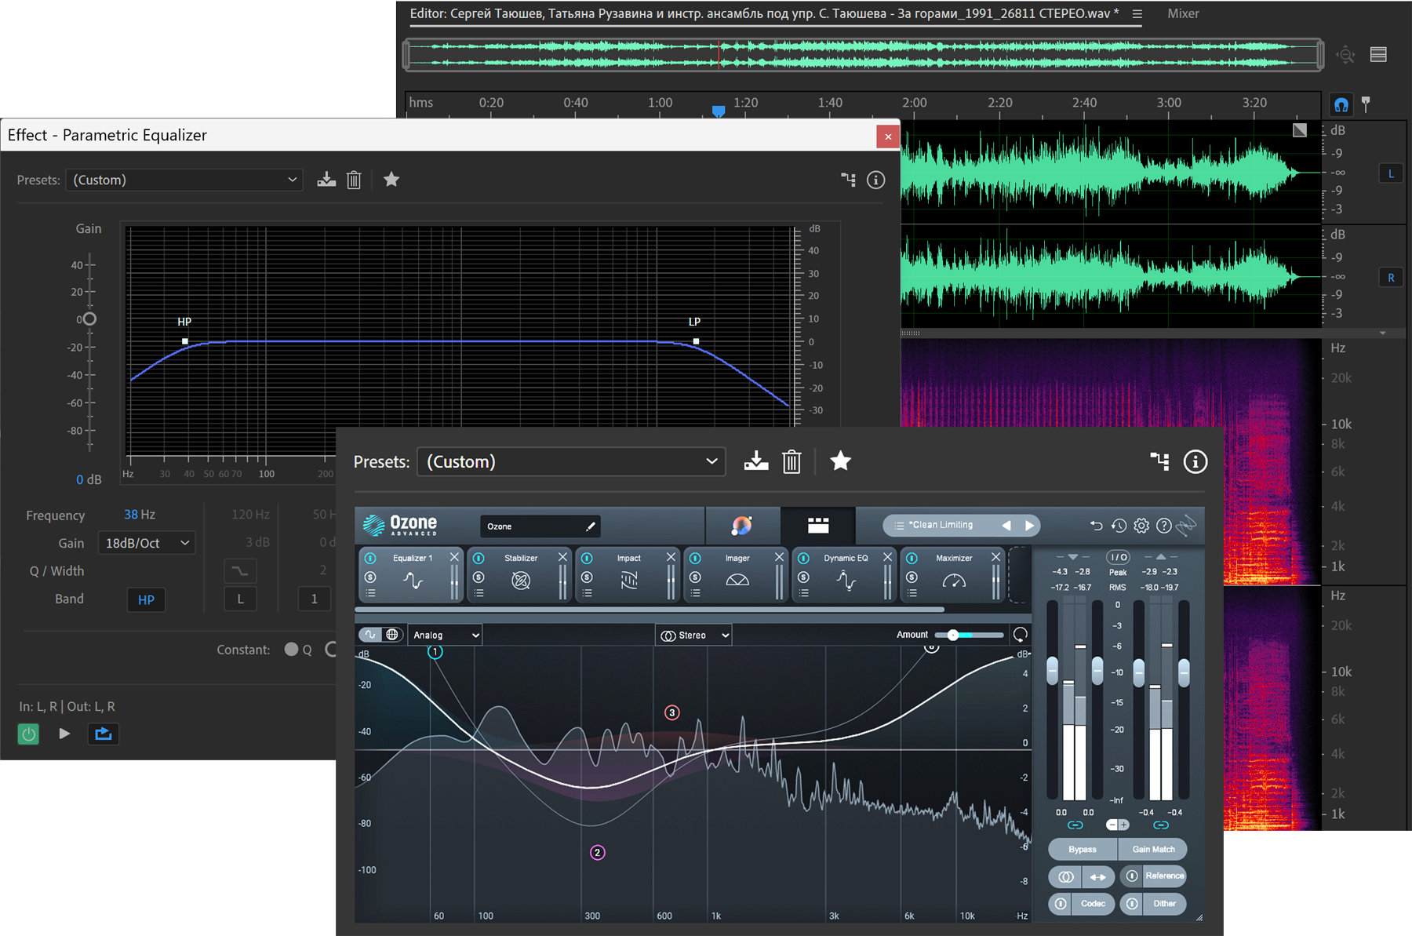Open Ozone module chain view

(818, 525)
